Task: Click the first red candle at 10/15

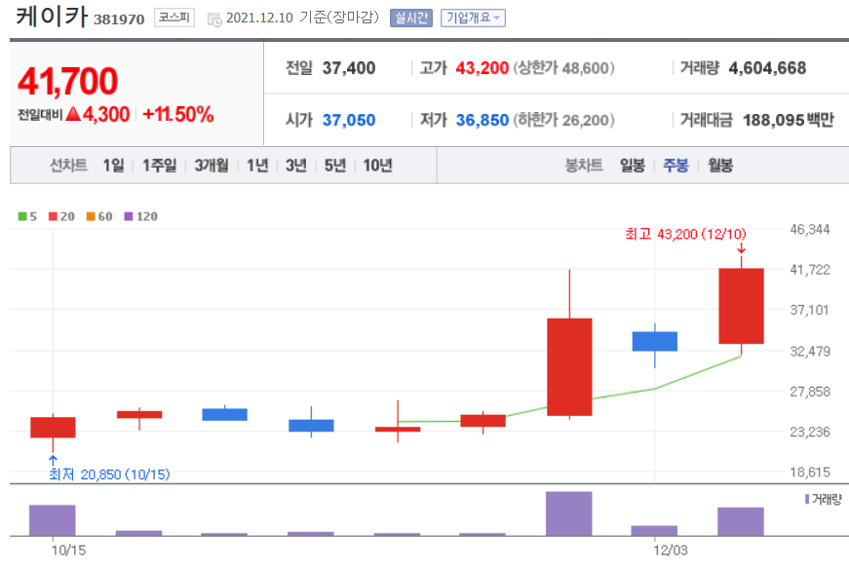Action: tap(53, 428)
